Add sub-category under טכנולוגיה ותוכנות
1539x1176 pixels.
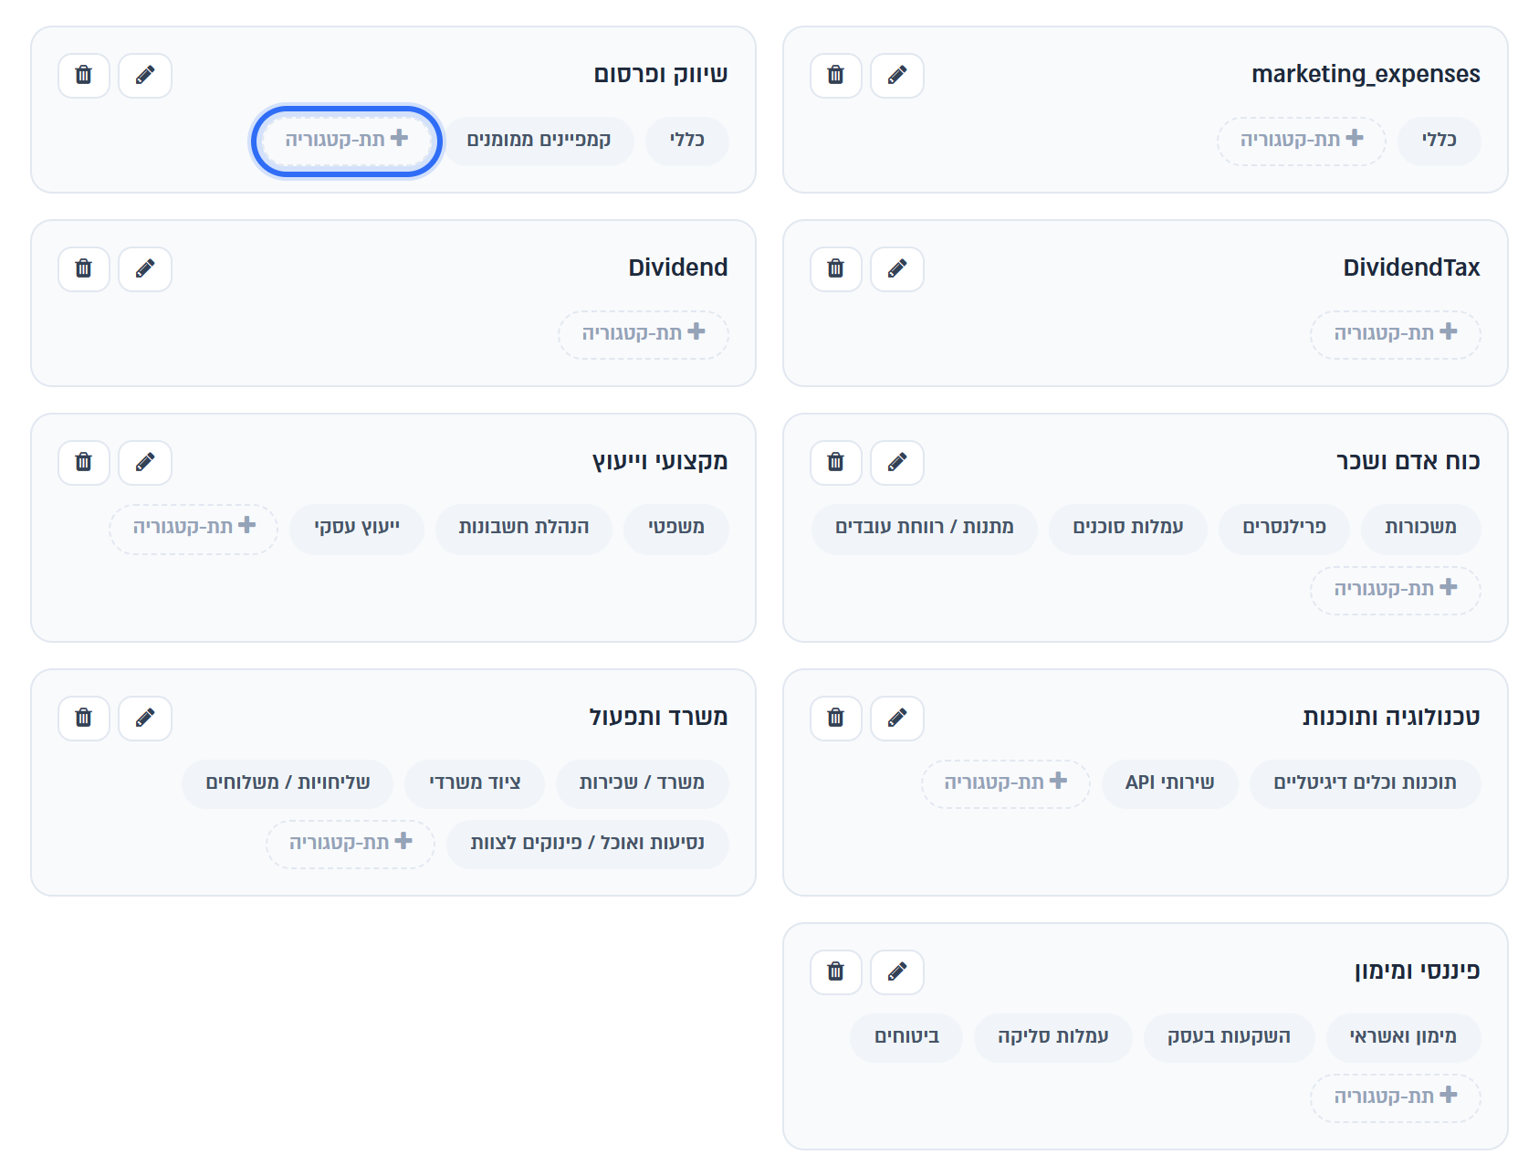(x=1006, y=783)
